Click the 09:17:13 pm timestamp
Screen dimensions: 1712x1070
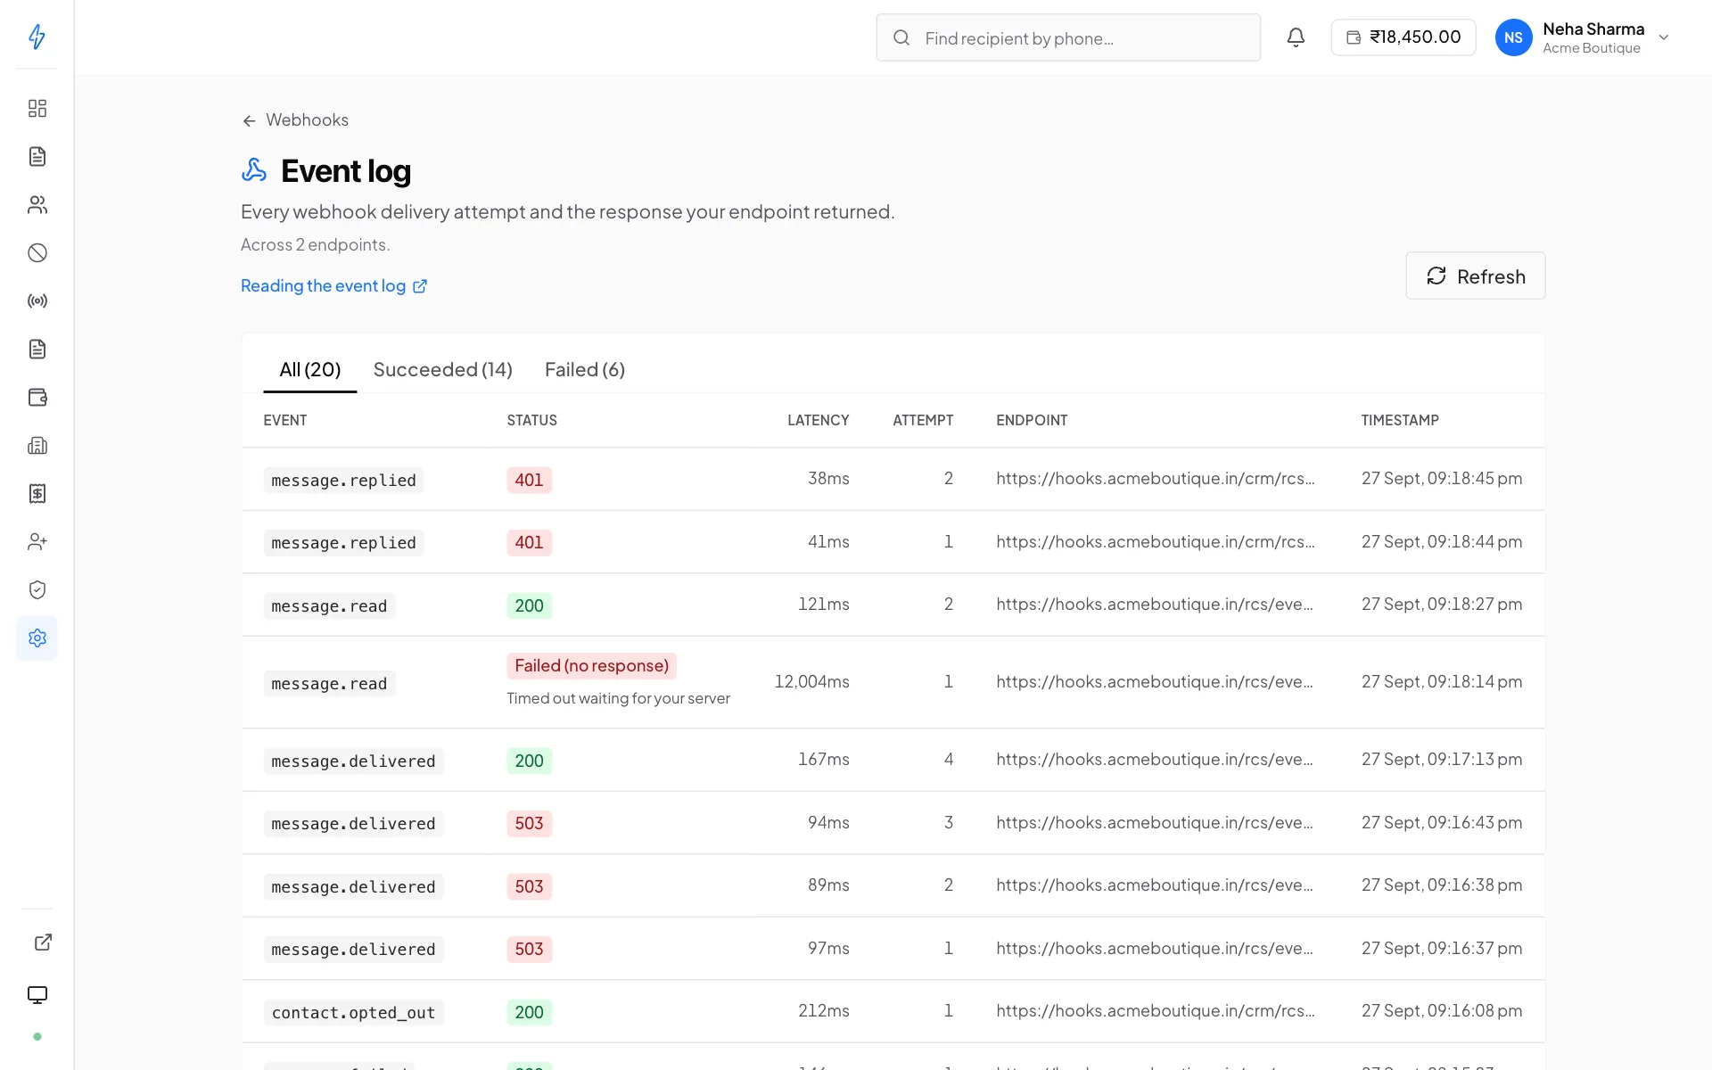pos(1441,760)
